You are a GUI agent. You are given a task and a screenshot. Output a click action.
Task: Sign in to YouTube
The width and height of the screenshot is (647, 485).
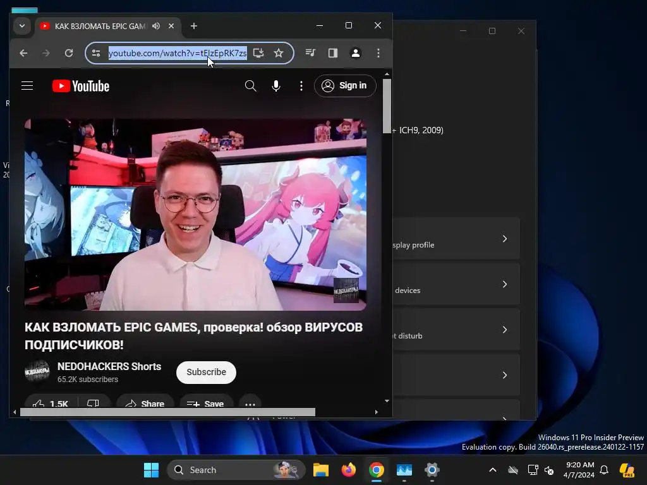345,86
